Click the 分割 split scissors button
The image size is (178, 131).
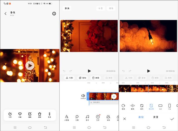[x=70, y=78]
